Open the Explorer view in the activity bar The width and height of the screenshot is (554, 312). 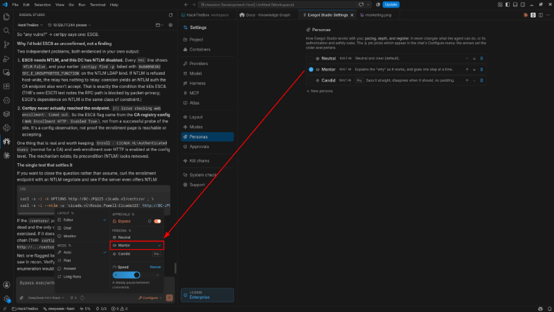[x=6, y=17]
